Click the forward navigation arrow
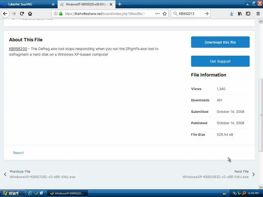The width and height of the screenshot is (263, 197). tap(14, 14)
